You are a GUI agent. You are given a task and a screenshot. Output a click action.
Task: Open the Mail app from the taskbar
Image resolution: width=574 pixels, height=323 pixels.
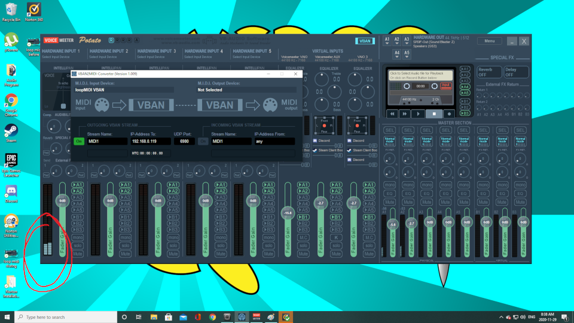pyautogui.click(x=183, y=317)
